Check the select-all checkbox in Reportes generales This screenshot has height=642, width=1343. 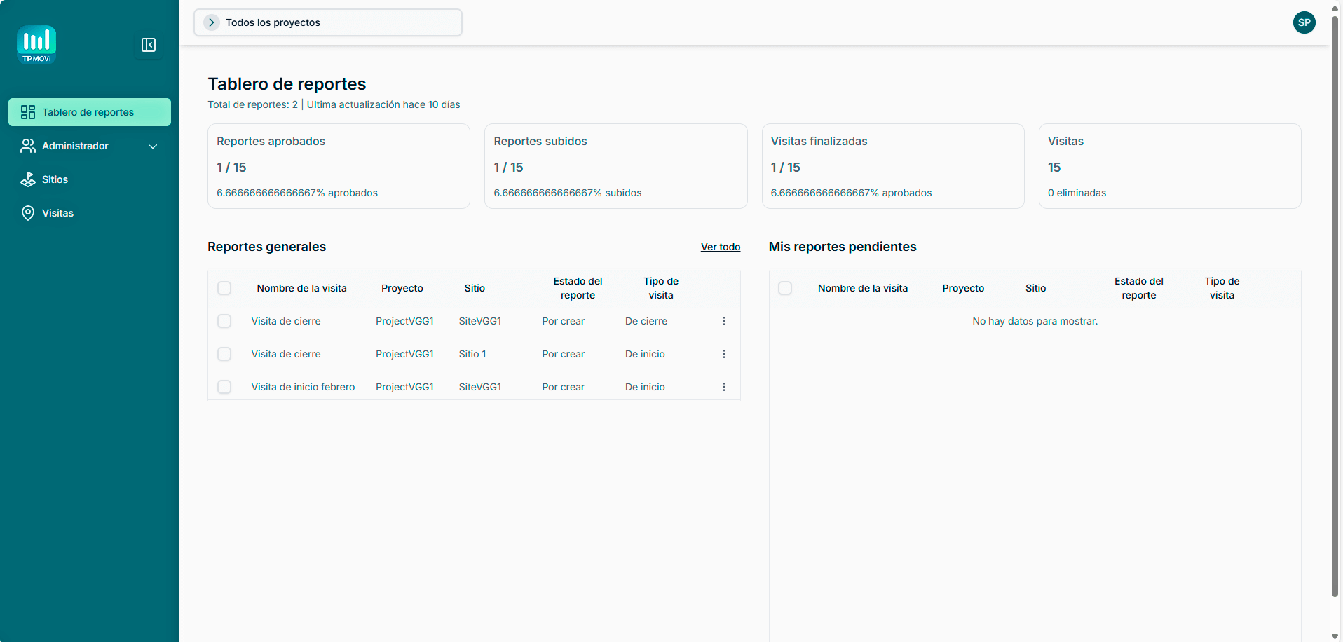[224, 288]
